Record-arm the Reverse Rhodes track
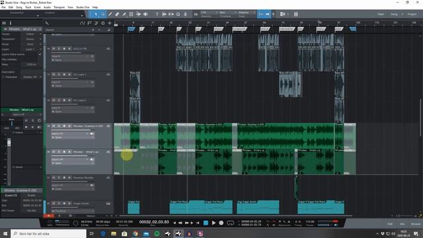 [64, 178]
